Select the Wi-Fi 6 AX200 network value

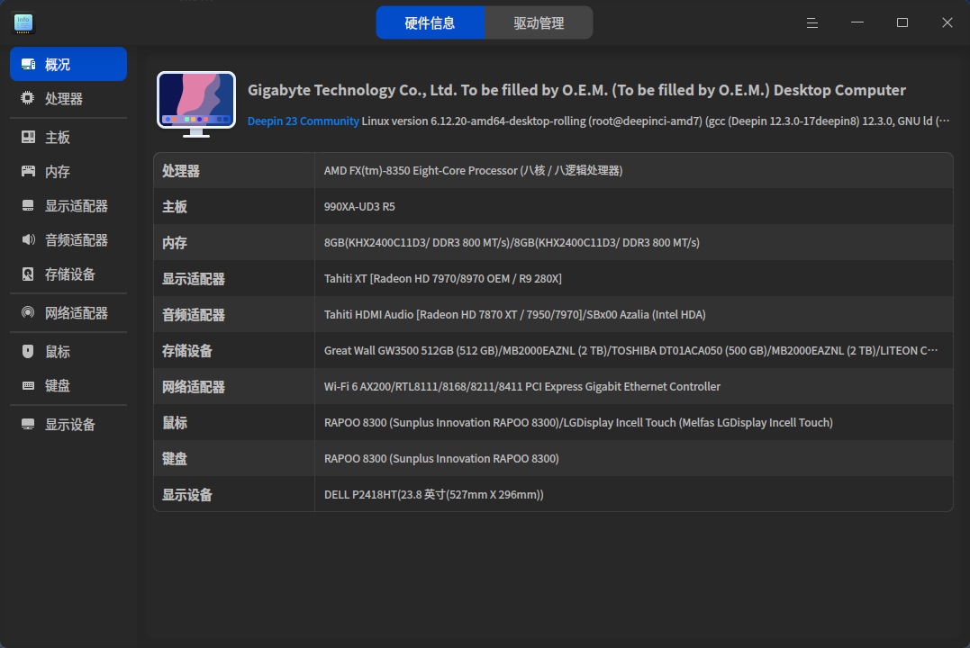tap(522, 386)
